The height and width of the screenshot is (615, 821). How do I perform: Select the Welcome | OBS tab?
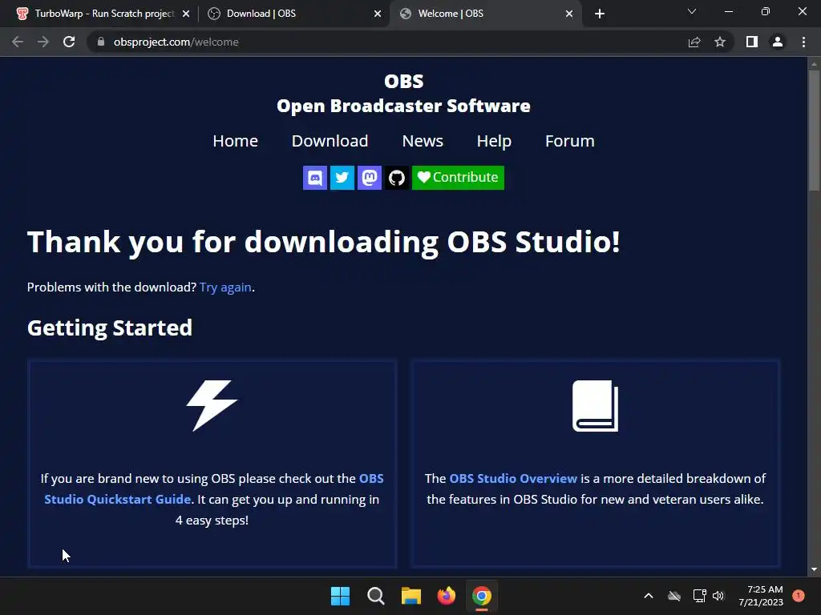pos(484,14)
